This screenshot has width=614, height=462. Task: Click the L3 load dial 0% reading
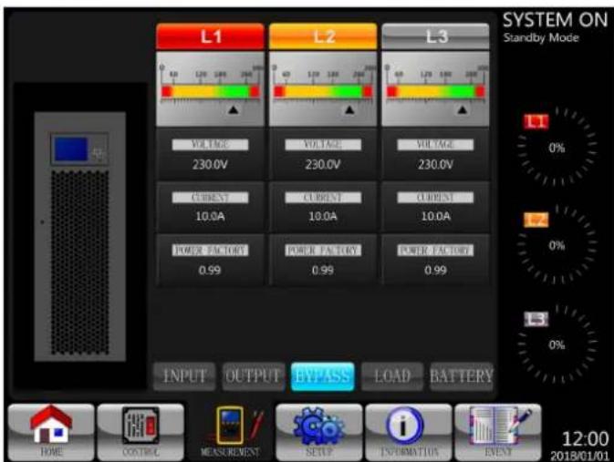(557, 345)
